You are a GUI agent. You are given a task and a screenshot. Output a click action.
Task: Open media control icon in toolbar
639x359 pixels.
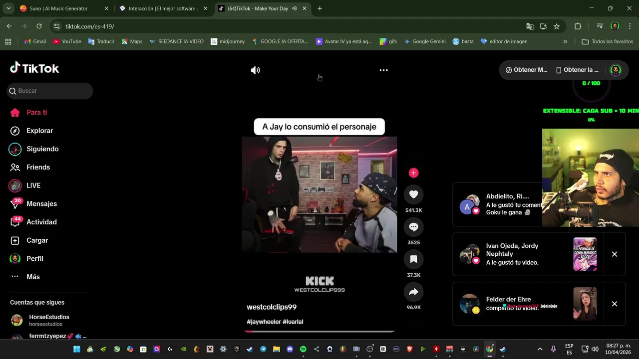coord(600,26)
